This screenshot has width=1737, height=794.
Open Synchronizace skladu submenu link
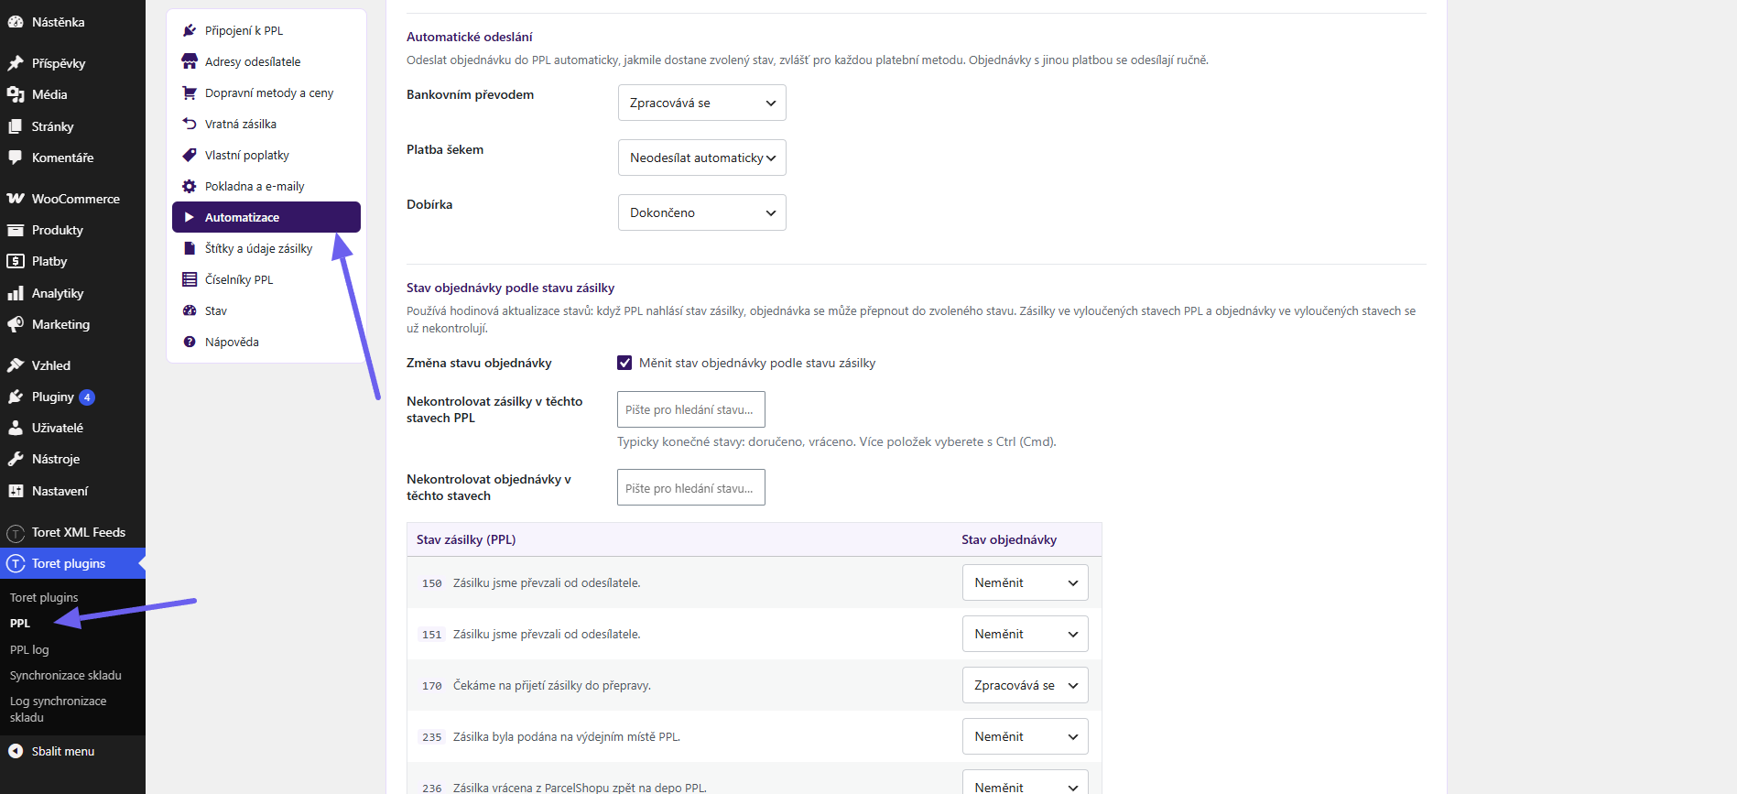(66, 675)
